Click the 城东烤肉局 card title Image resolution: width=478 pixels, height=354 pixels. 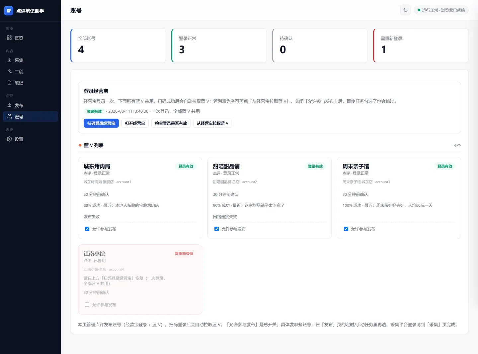(97, 166)
